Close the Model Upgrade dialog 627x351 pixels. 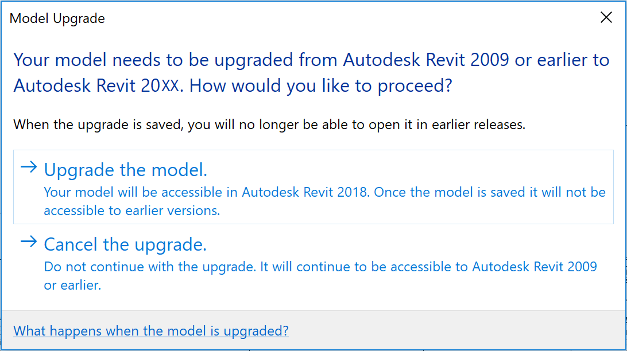pos(606,17)
